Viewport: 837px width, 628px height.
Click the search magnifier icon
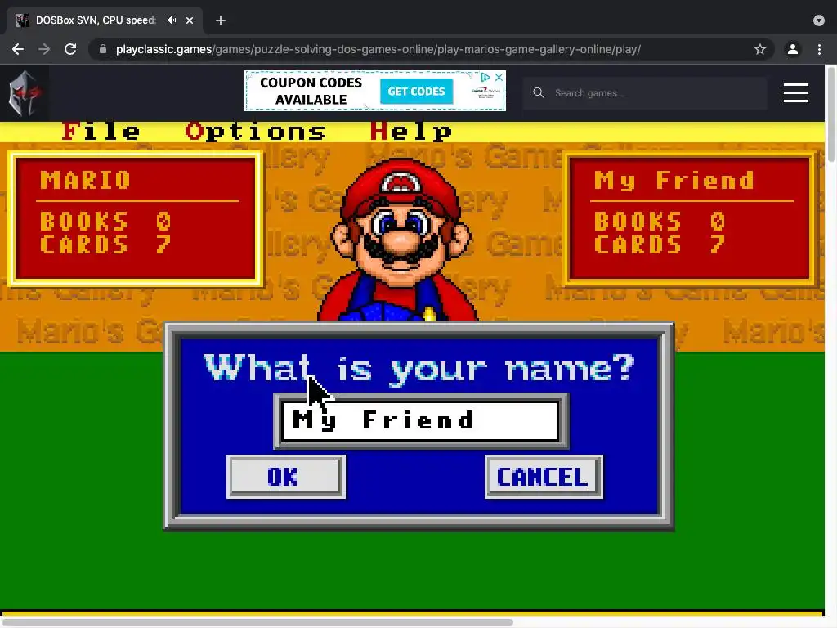[x=539, y=93]
